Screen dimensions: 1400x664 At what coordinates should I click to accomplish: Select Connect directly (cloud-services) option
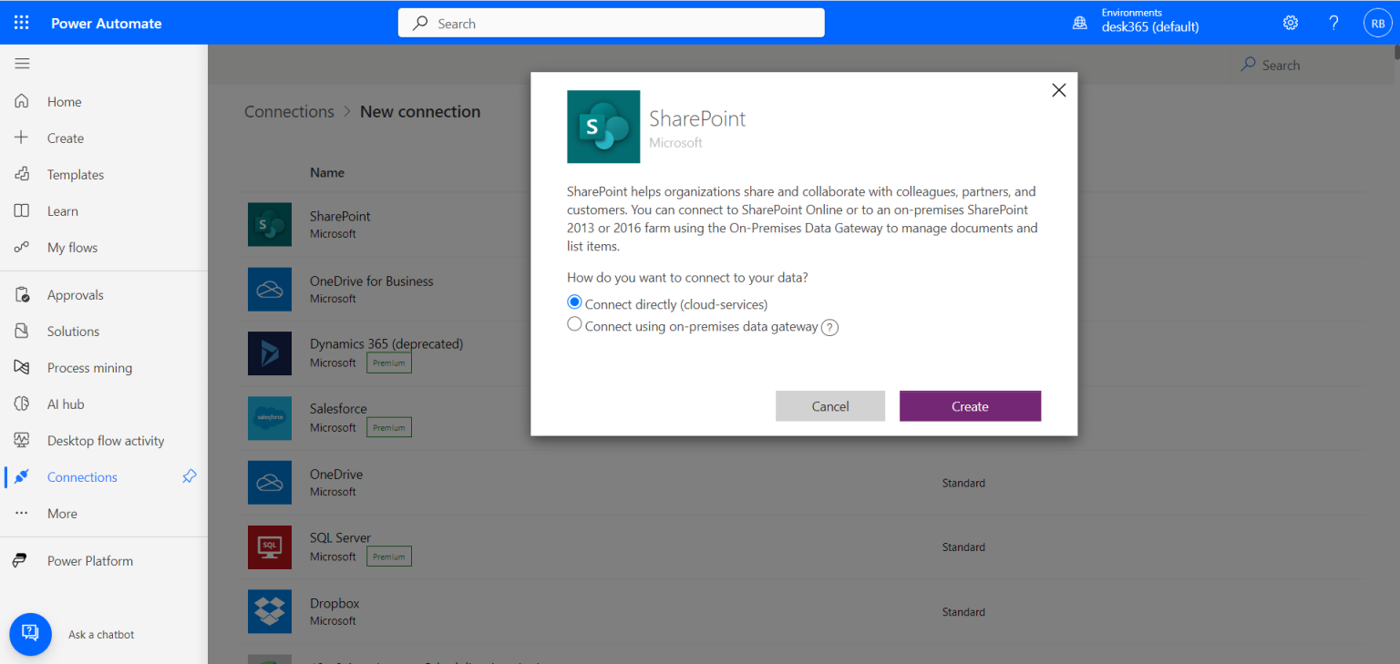point(574,302)
